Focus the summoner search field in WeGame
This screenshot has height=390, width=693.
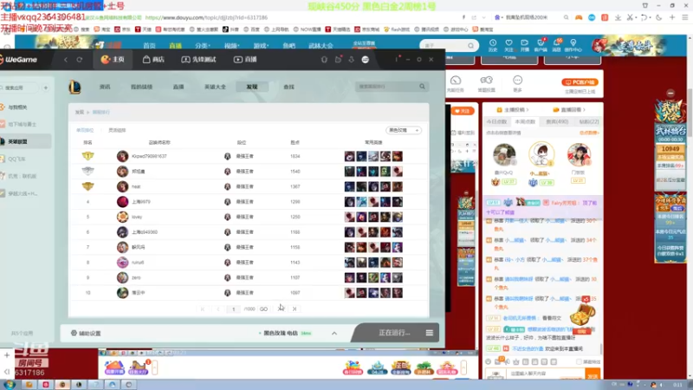pyautogui.click(x=386, y=87)
